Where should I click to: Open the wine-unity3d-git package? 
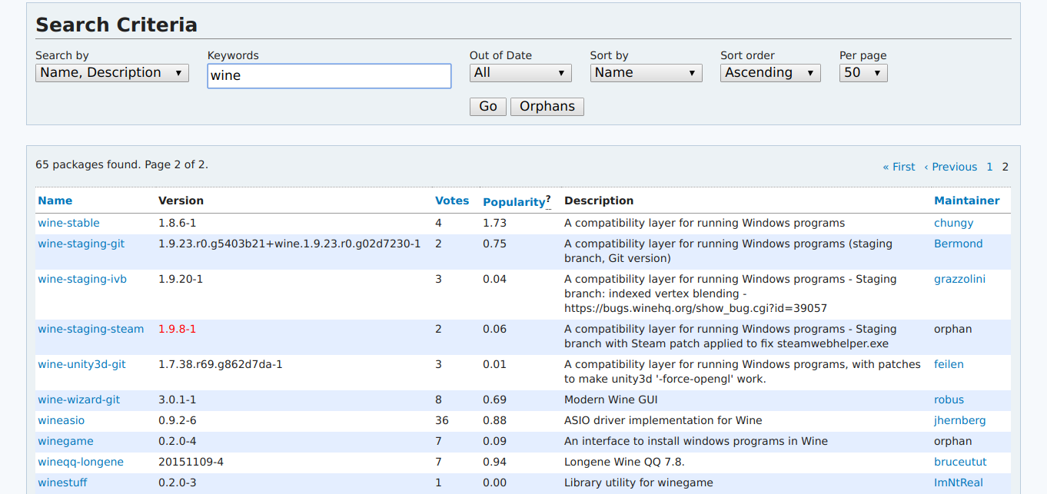[x=81, y=364]
